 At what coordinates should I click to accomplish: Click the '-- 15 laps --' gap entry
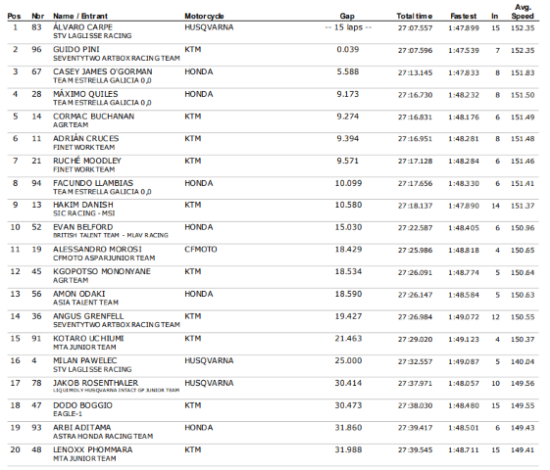(348, 27)
